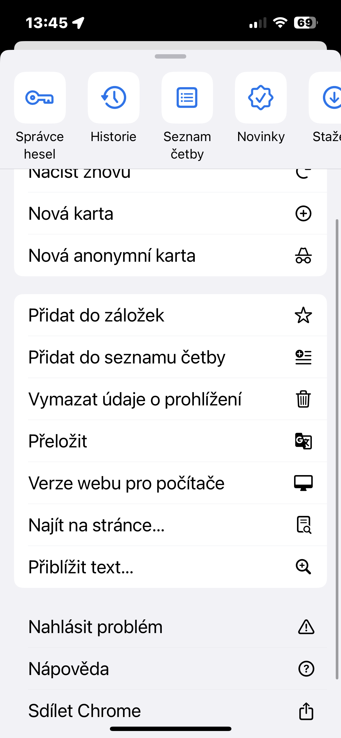The image size is (341, 738).
Task: Open Správce hesel key icon
Action: pyautogui.click(x=40, y=98)
